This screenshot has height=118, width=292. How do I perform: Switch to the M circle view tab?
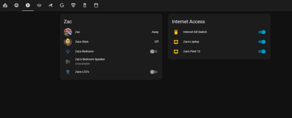click(17, 5)
